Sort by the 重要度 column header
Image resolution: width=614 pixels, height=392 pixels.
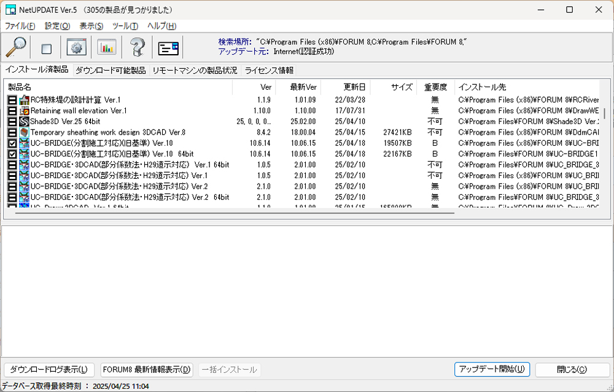(x=435, y=87)
